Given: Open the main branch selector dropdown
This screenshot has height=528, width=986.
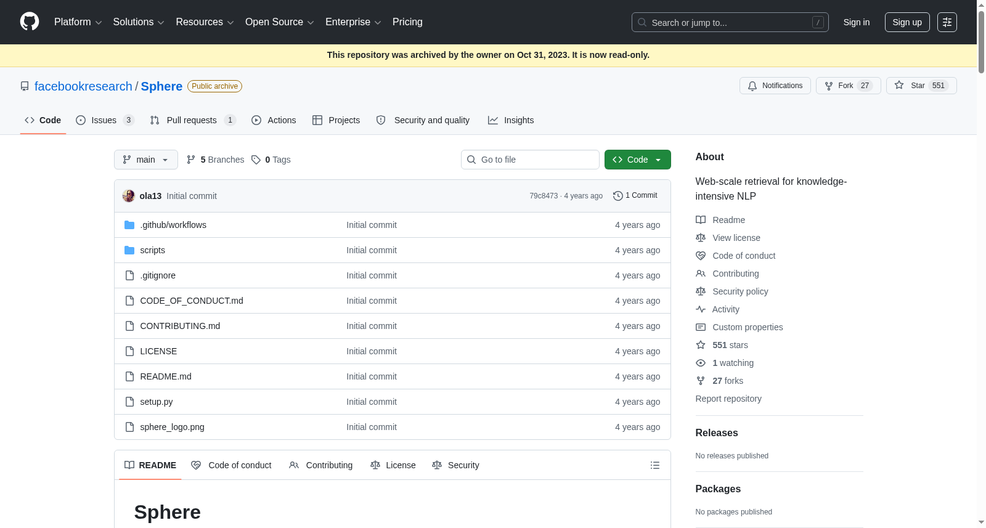Looking at the screenshot, I should (146, 160).
